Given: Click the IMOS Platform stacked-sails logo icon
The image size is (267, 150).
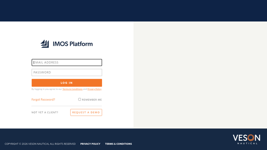Looking at the screenshot, I should [45, 44].
